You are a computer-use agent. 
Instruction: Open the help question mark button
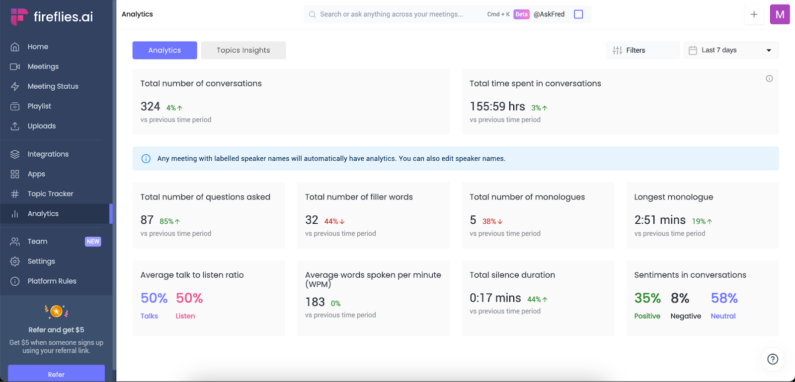click(773, 359)
